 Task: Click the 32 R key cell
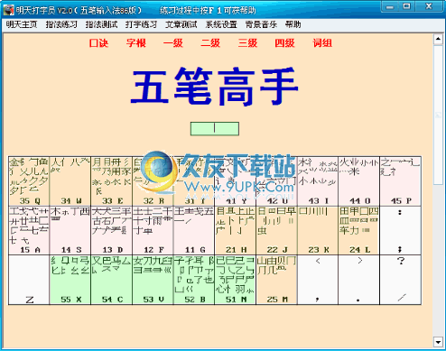(153, 181)
